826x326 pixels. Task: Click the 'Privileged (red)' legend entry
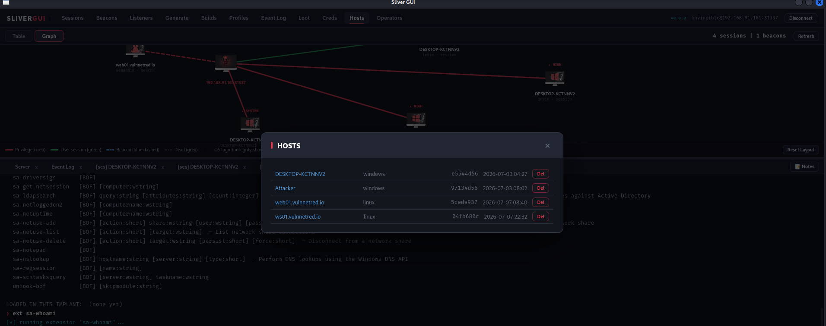[x=25, y=150]
